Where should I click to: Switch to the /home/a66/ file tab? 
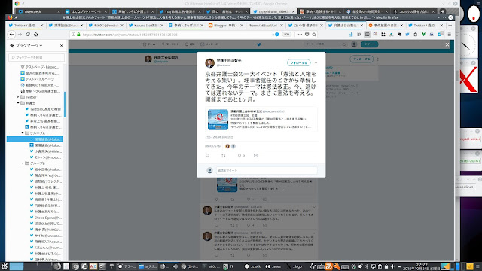click(x=266, y=25)
